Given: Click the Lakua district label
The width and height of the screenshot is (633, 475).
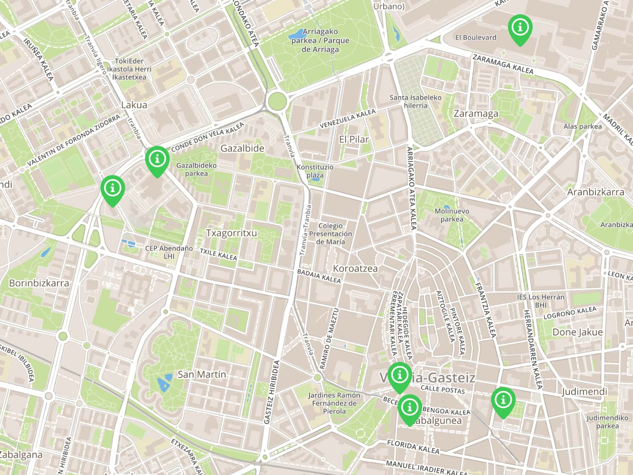Looking at the screenshot, I should coord(134,105).
